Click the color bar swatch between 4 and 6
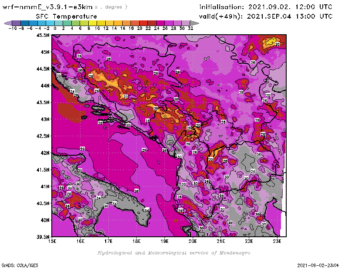The image size is (348, 268). click(76, 23)
